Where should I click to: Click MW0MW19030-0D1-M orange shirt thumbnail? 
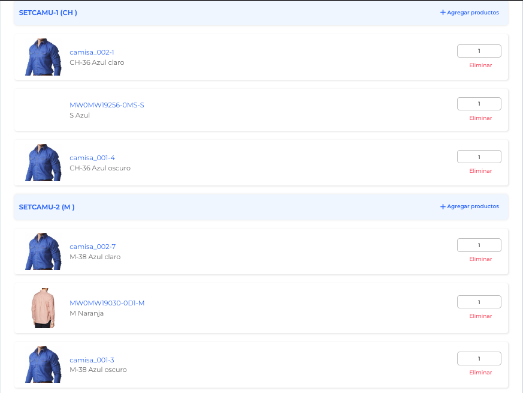43,308
